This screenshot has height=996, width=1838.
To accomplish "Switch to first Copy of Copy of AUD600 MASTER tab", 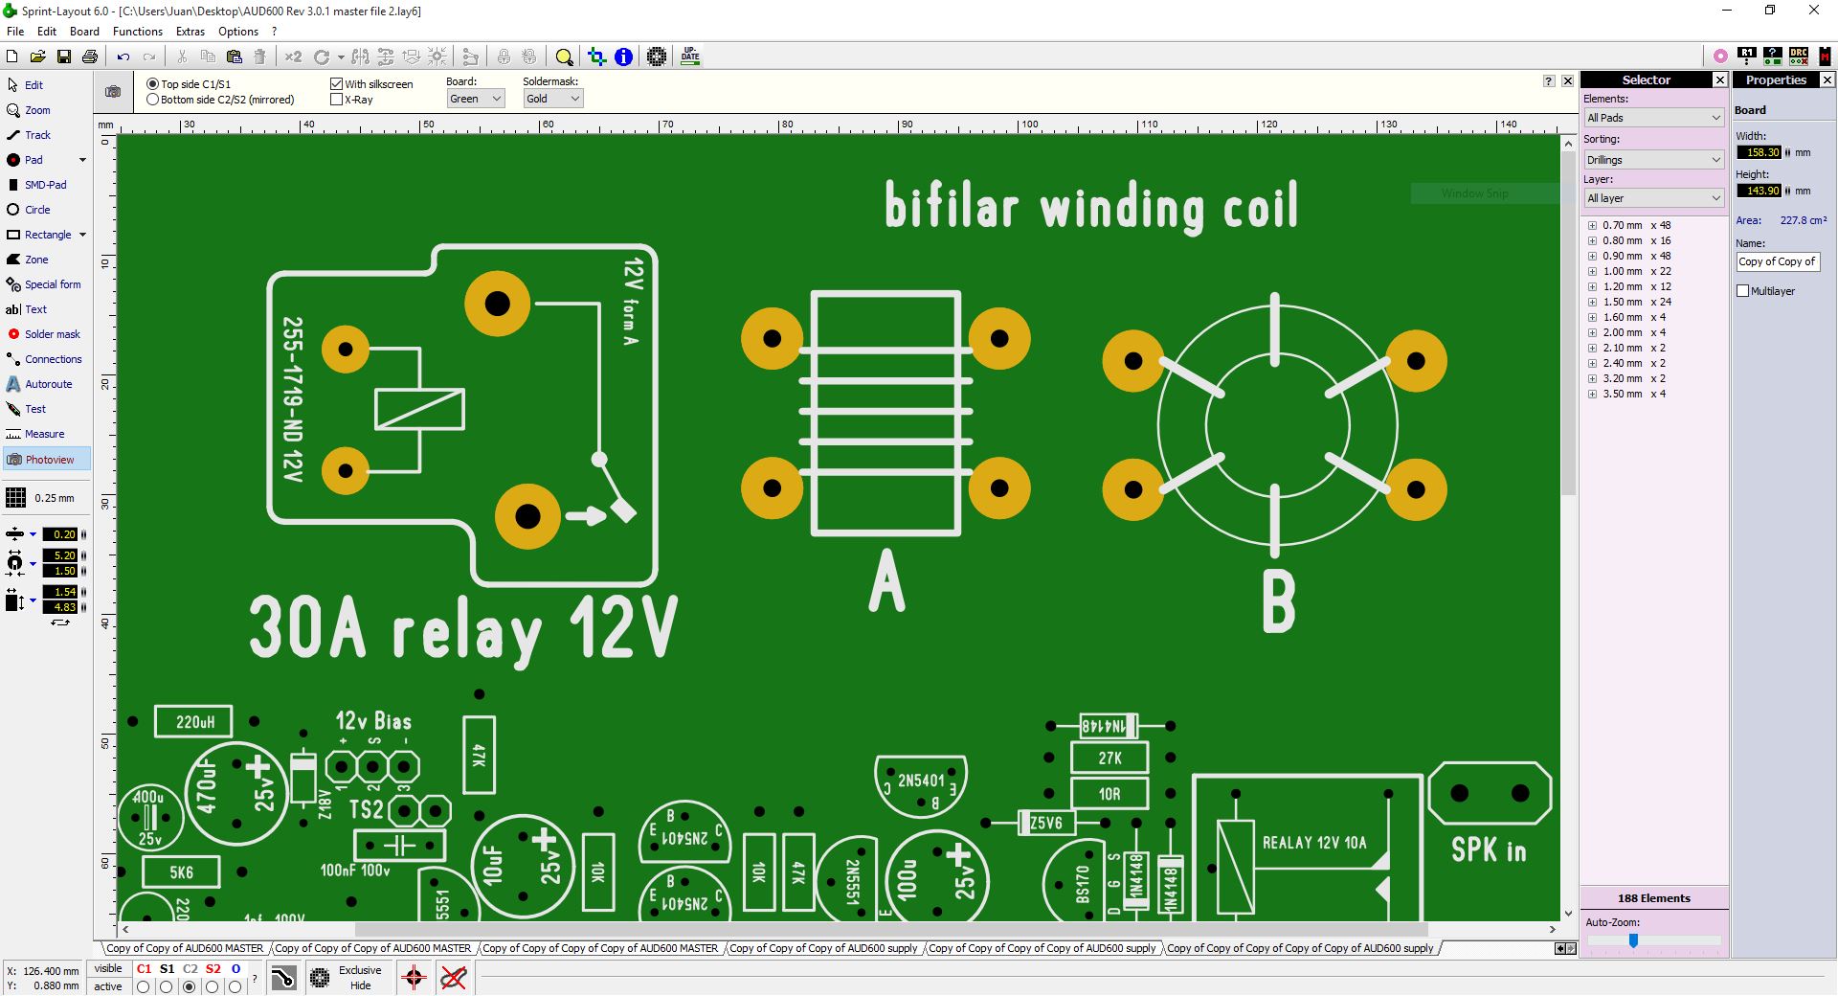I will (185, 948).
